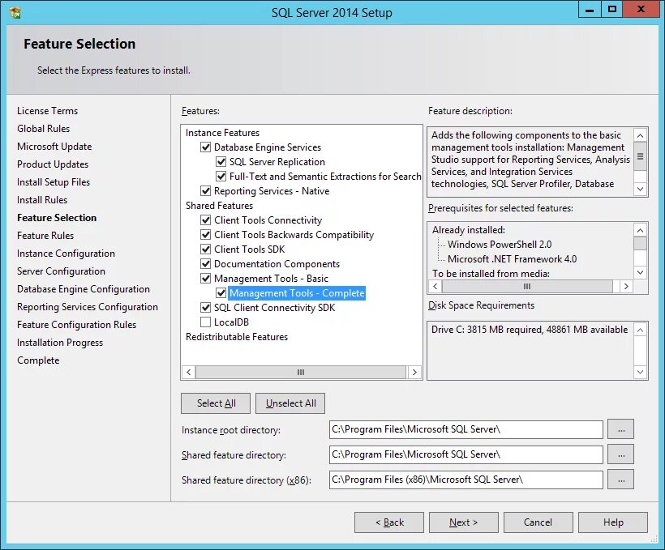Image resolution: width=665 pixels, height=550 pixels.
Task: Click Shared feature directory path field
Action: coord(466,454)
